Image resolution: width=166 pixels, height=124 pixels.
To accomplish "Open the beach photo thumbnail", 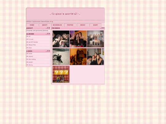I will click(61, 57).
